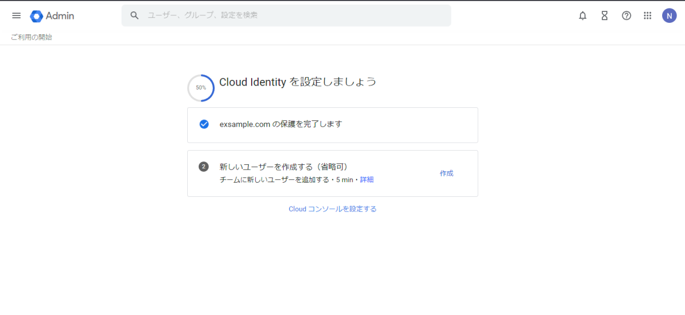The width and height of the screenshot is (685, 315).
Task: Open the notifications bell
Action: [x=583, y=16]
